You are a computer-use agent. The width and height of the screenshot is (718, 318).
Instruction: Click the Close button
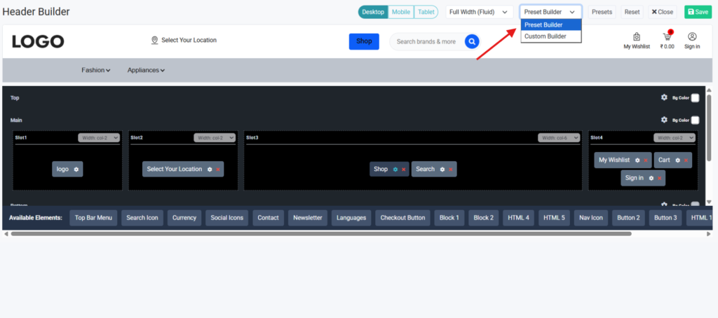(662, 12)
